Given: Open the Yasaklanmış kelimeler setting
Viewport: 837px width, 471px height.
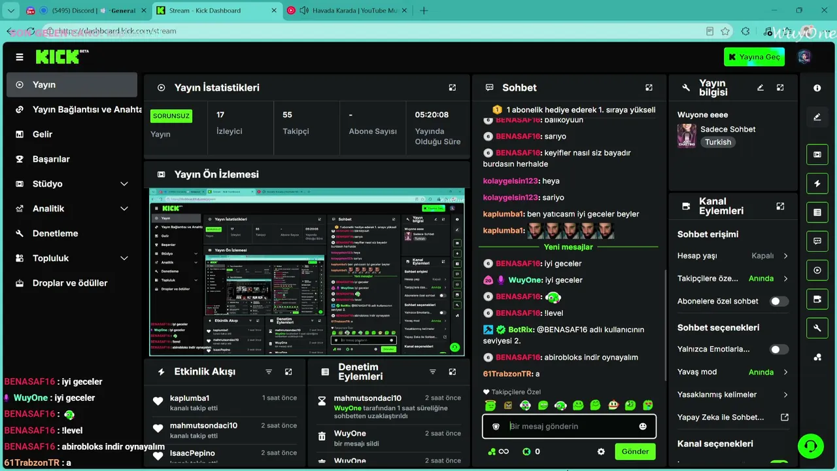Looking at the screenshot, I should coord(733,394).
